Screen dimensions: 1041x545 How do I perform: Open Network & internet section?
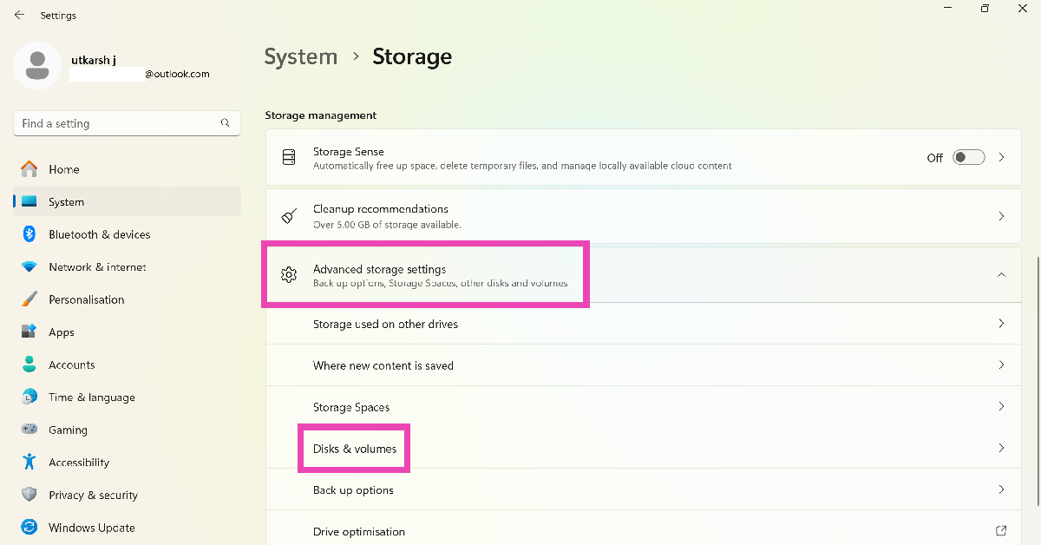pyautogui.click(x=97, y=267)
